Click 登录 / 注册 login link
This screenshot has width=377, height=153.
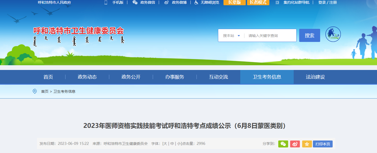(x=327, y=2)
